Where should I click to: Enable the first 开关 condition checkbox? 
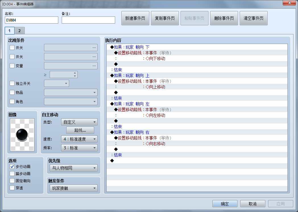click(12, 48)
